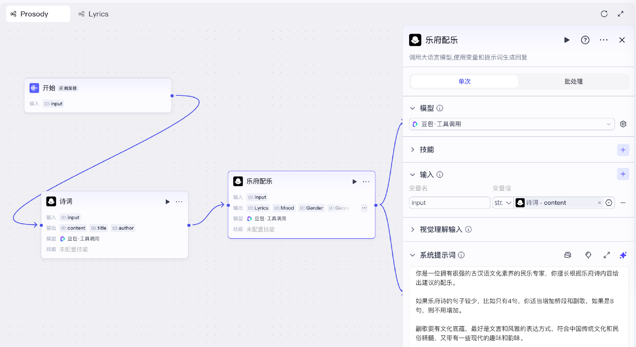The height and width of the screenshot is (347, 636).
Task: Click the lightbulb prompt tips icon
Action: 588,255
